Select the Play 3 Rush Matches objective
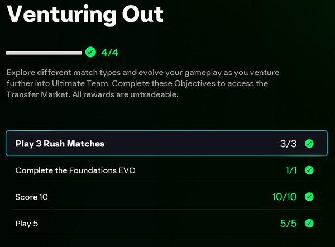This screenshot has width=335, height=247. (60, 144)
